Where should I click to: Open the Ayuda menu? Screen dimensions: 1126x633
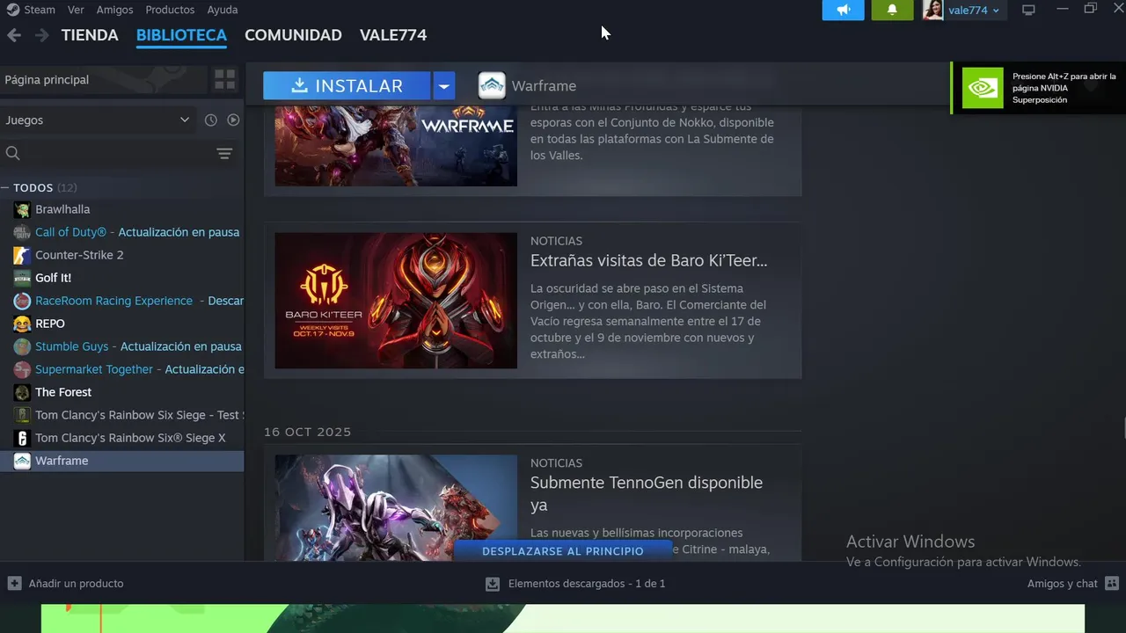pos(223,10)
